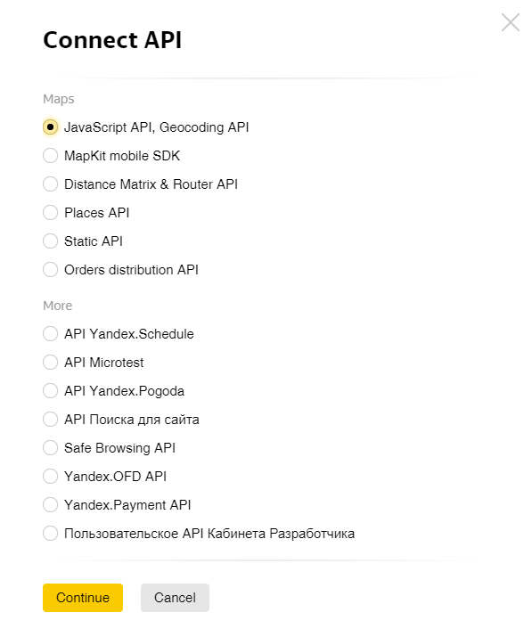Select Yandex.Payment API
Viewport: 532px width, 637px height.
(x=50, y=504)
